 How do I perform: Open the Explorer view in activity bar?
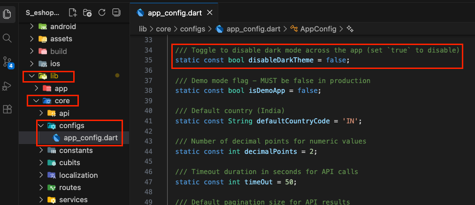click(x=8, y=14)
